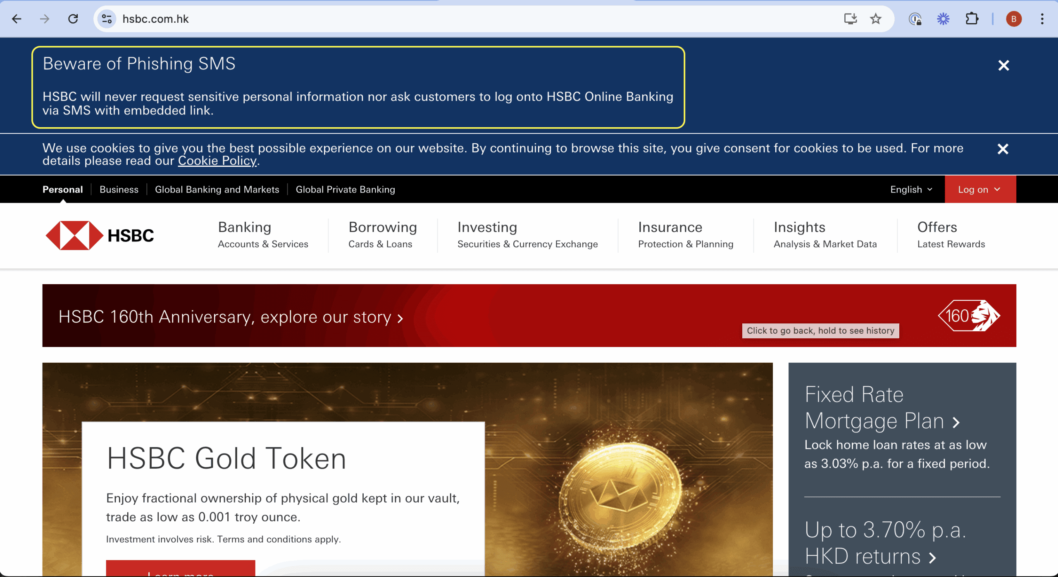Reload the page with refresh icon
The height and width of the screenshot is (577, 1058).
pyautogui.click(x=73, y=19)
